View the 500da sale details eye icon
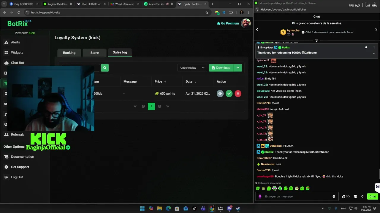Screen dimensions: 380x213 (x=220, y=93)
